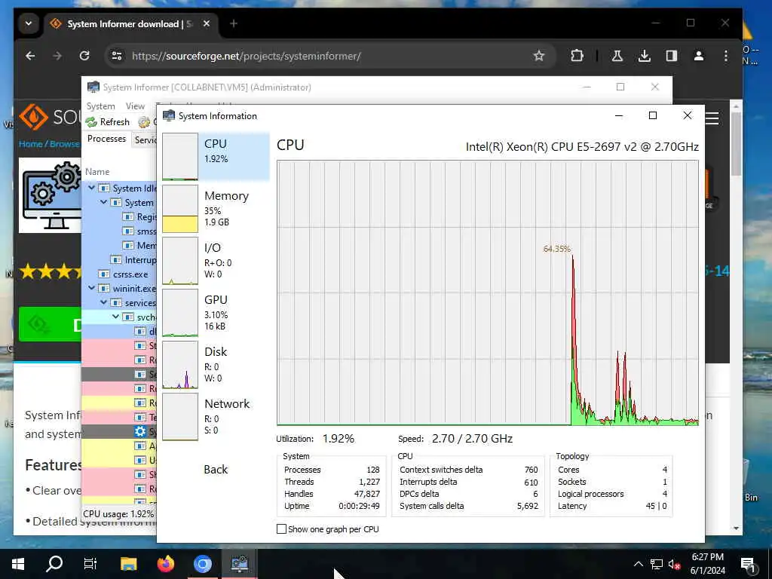Open the browser three-dot menu
Screen dimensions: 772x579
(x=726, y=56)
